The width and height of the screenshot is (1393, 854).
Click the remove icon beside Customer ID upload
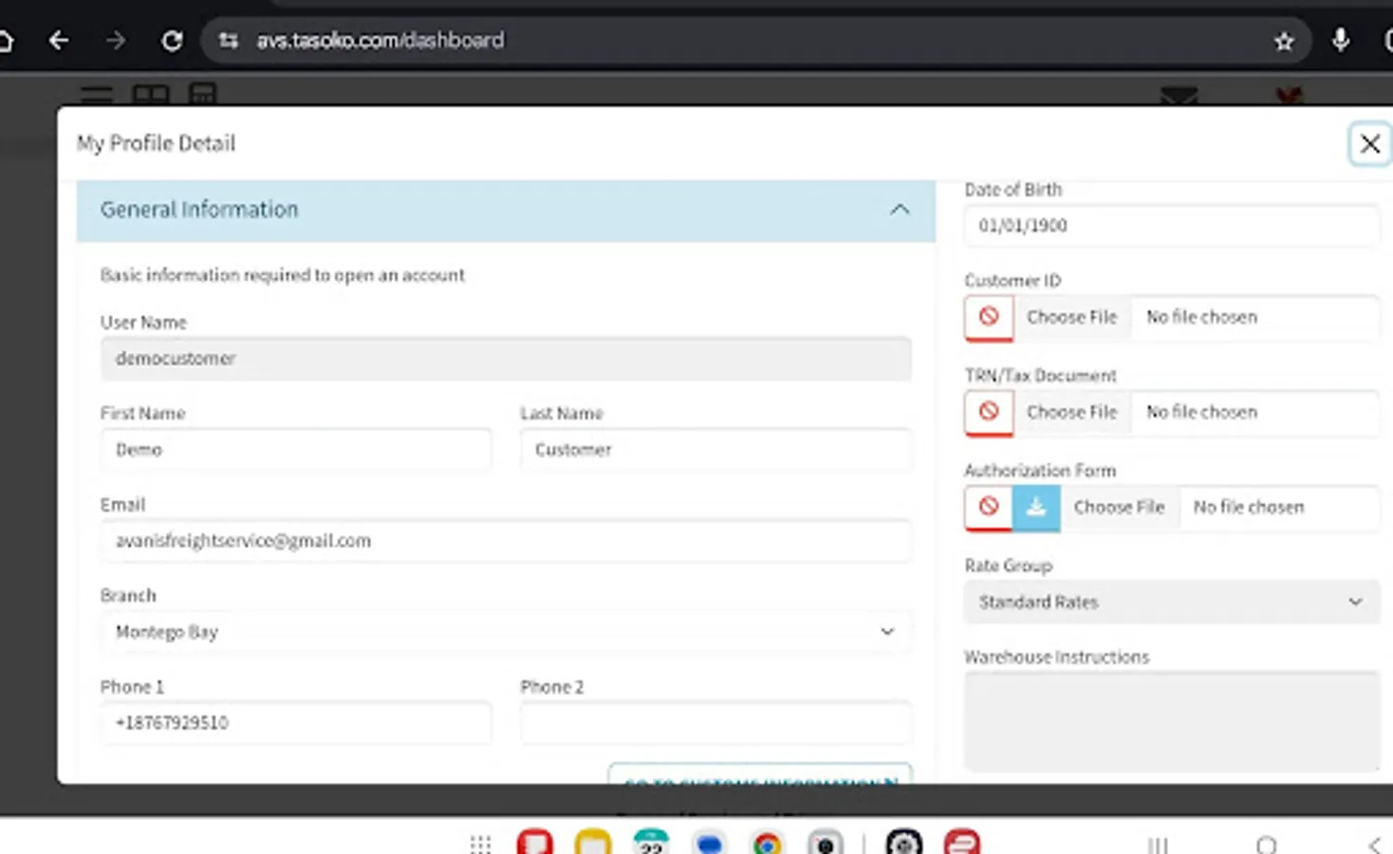pos(988,317)
